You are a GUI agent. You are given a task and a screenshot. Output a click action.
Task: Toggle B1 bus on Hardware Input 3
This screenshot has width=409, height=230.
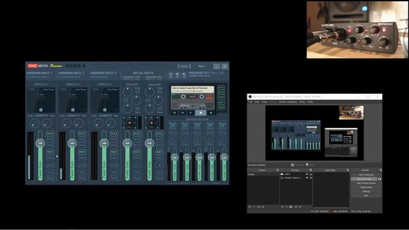(114, 152)
